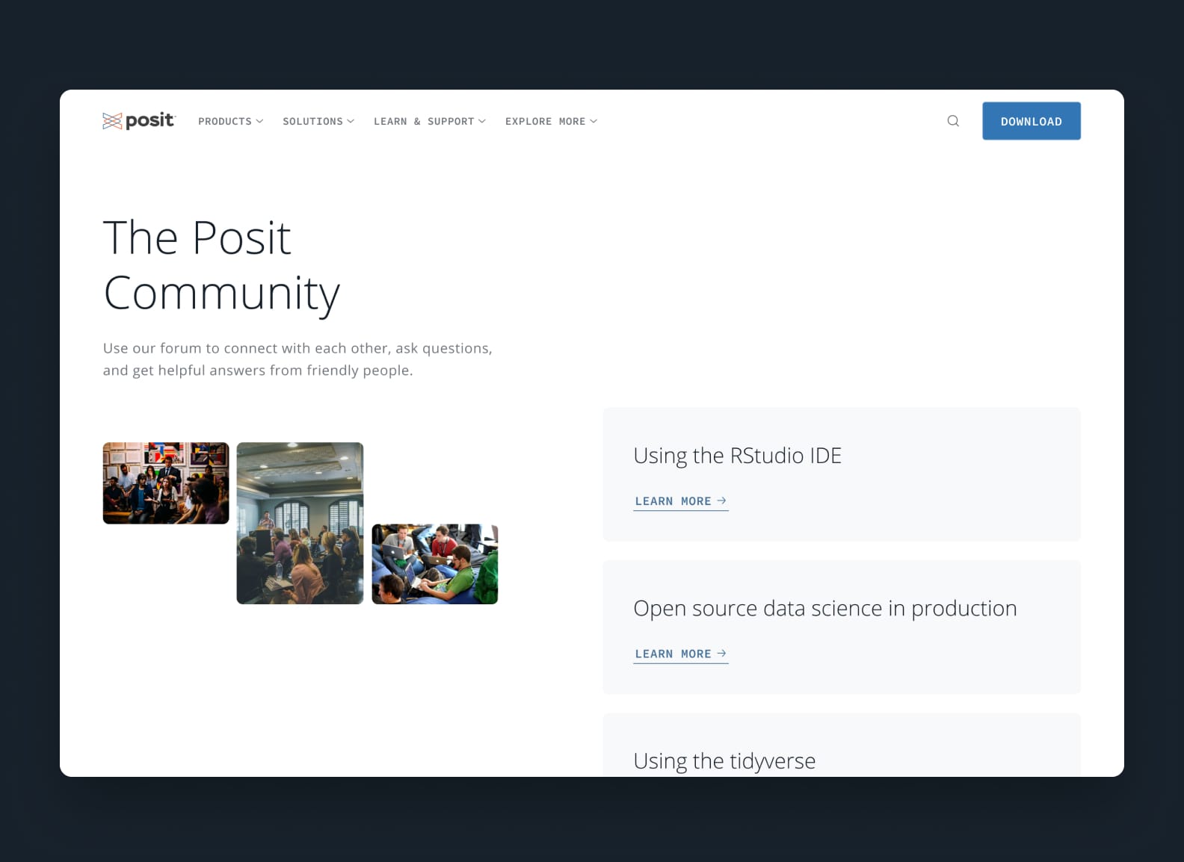
Task: Expand chevron next to Explore More
Action: (593, 121)
